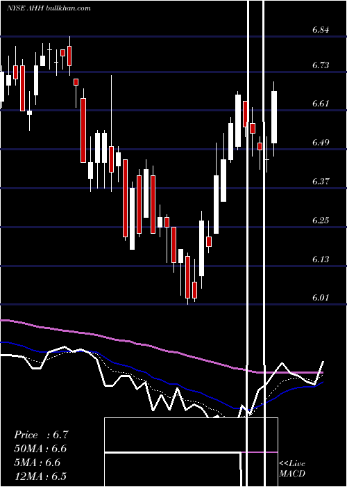This screenshot has width=347, height=487.
Task: Click the long red candle falling from 6.61
Action: click(83, 130)
